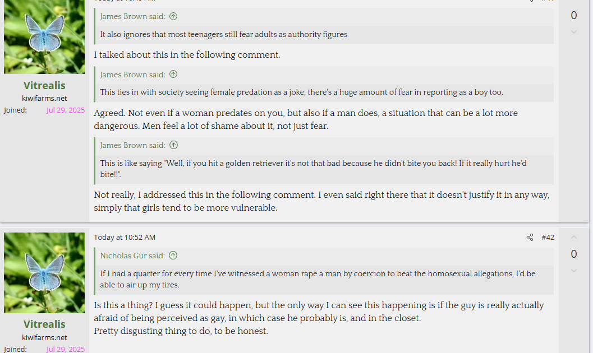Click the "Today at 10:52 AM" timestamp
Image resolution: width=593 pixels, height=353 pixels.
125,238
